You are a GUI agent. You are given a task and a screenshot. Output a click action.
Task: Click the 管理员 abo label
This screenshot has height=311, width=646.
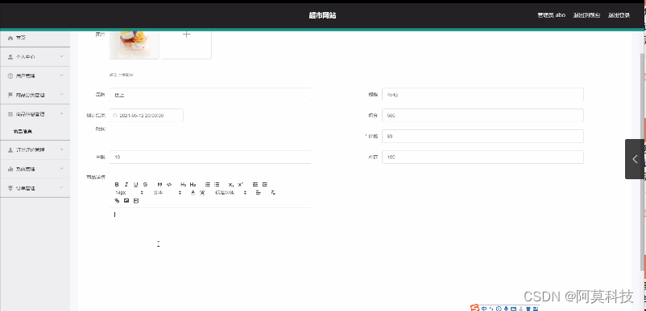[x=551, y=15]
